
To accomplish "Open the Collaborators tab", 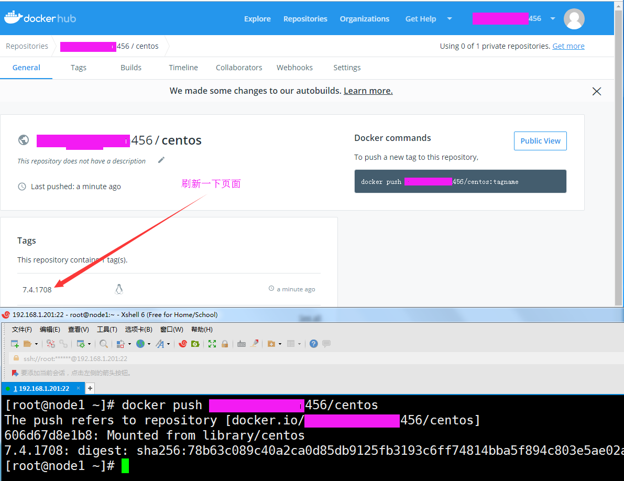I will click(239, 68).
